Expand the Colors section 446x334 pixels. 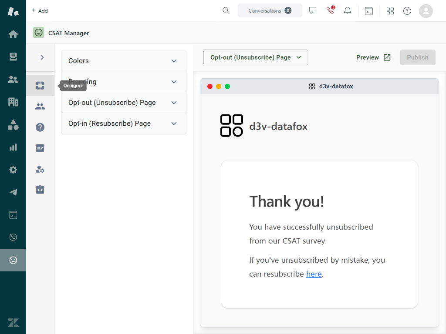(x=124, y=61)
